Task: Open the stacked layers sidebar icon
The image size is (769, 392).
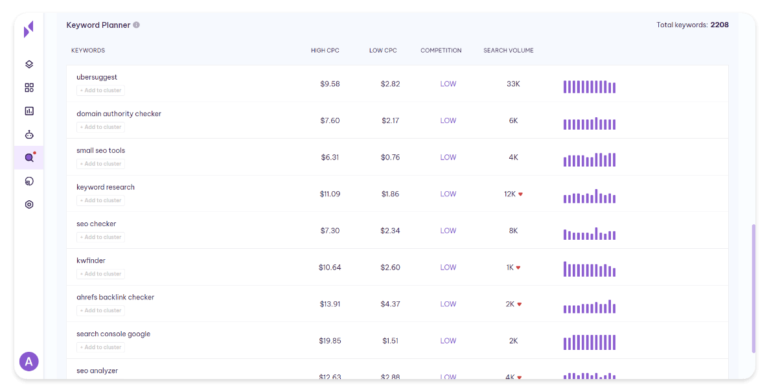Action: click(29, 64)
